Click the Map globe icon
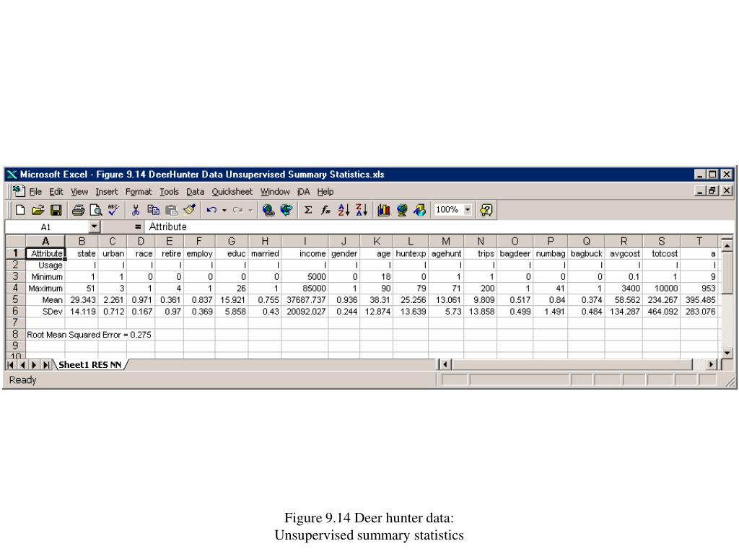 click(401, 210)
